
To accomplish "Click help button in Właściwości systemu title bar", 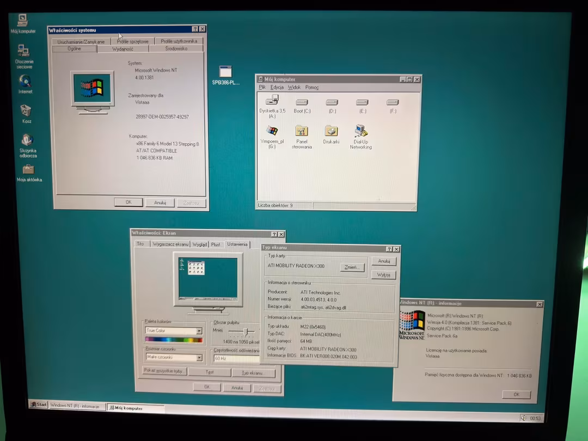I will [195, 29].
